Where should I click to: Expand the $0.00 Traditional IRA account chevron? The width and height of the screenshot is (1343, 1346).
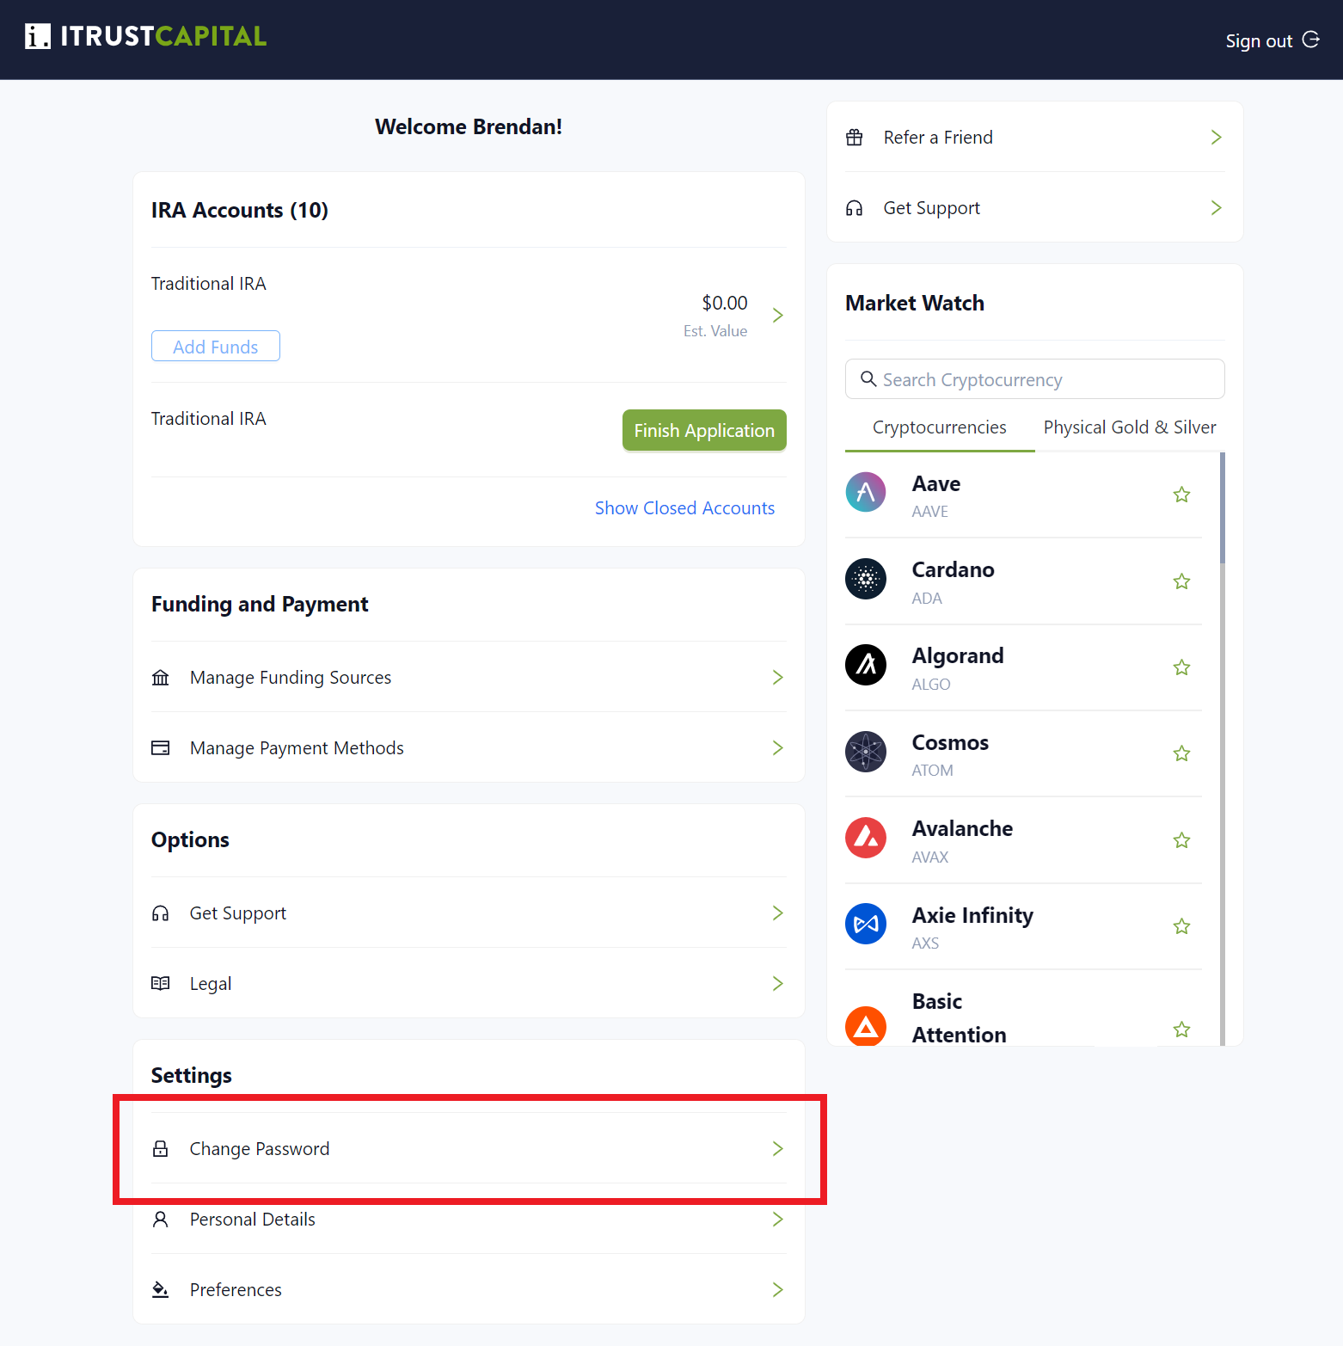(x=778, y=316)
